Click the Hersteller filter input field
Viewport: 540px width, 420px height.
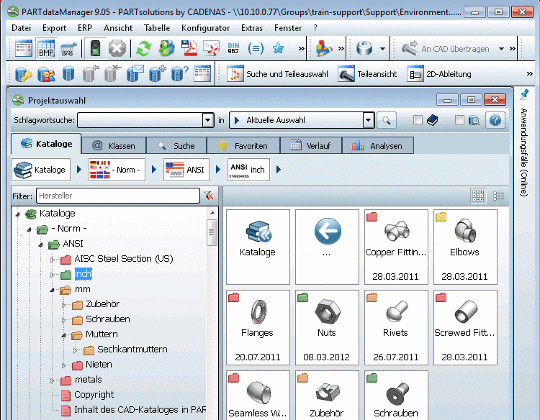point(118,196)
